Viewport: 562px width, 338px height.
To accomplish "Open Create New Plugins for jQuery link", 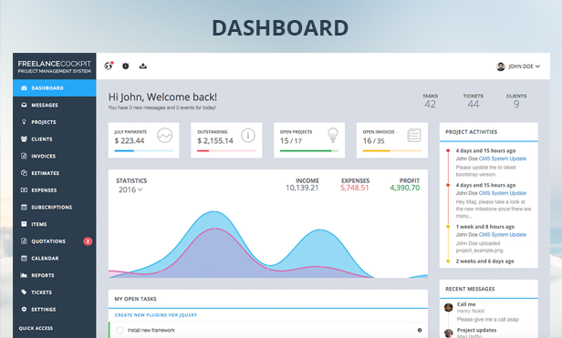I will click(x=156, y=315).
